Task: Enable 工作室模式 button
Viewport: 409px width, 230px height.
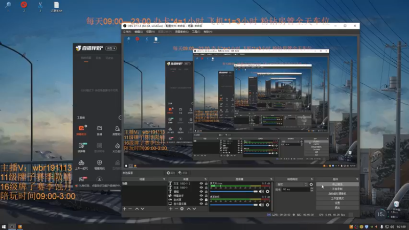Action: (337, 198)
